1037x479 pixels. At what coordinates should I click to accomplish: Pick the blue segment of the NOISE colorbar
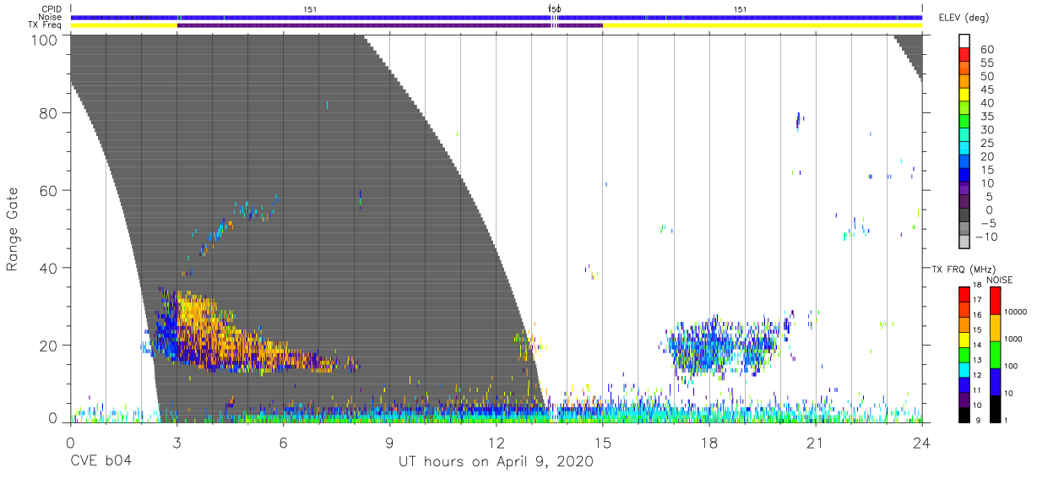tap(996, 380)
